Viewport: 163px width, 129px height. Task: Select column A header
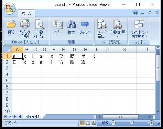point(17,50)
